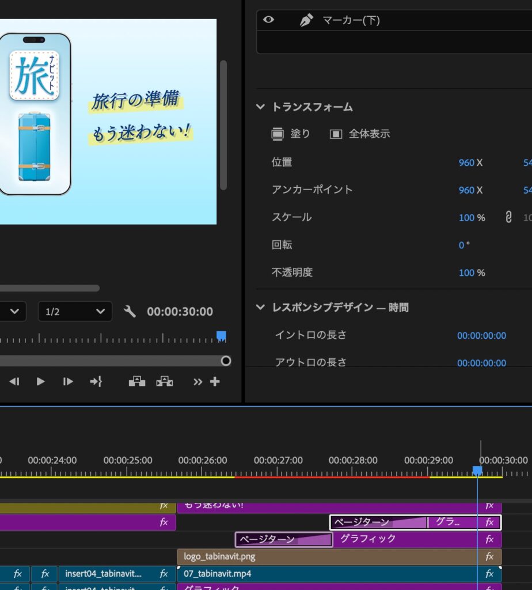The height and width of the screenshot is (590, 532).
Task: Click the pen icon beside マーカー(下)
Action: (x=306, y=20)
